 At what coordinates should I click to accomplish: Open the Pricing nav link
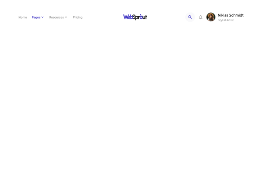[78, 18]
